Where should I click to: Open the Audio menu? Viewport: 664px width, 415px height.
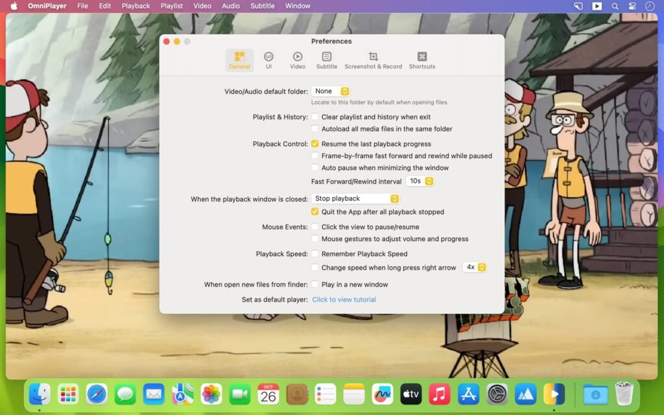click(230, 6)
